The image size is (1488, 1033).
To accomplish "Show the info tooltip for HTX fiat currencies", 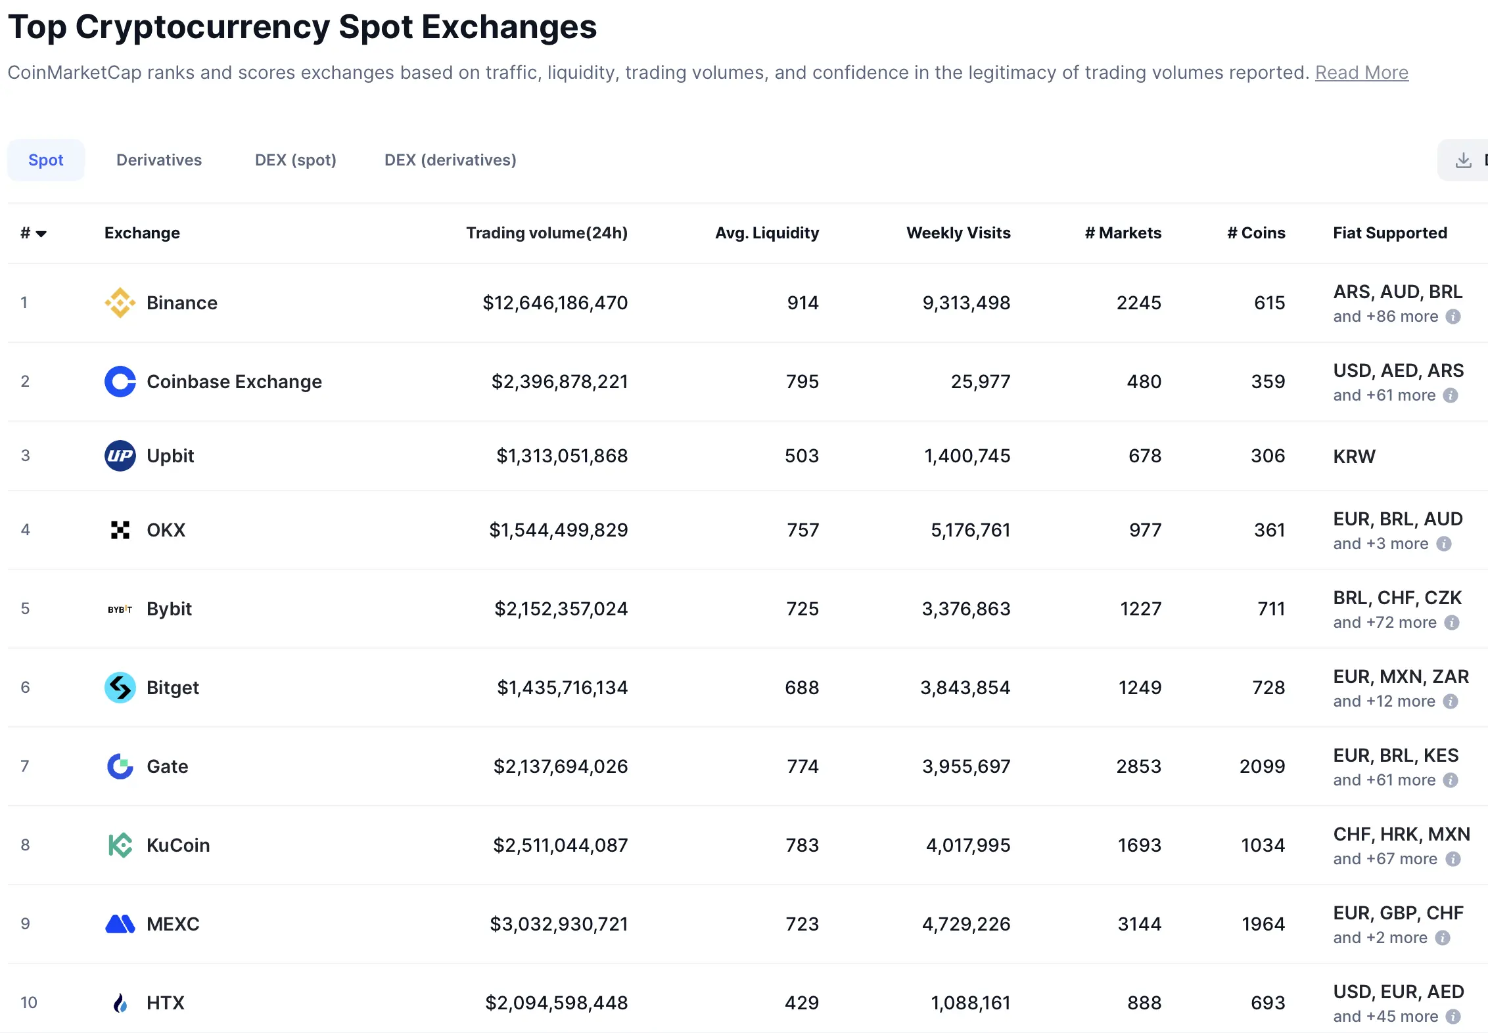I will click(1452, 1016).
